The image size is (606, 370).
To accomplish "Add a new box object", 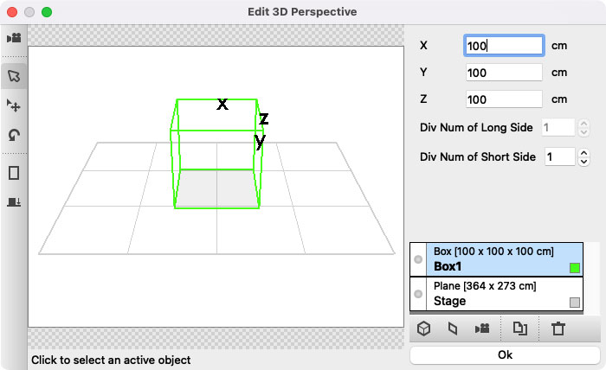I will [423, 329].
